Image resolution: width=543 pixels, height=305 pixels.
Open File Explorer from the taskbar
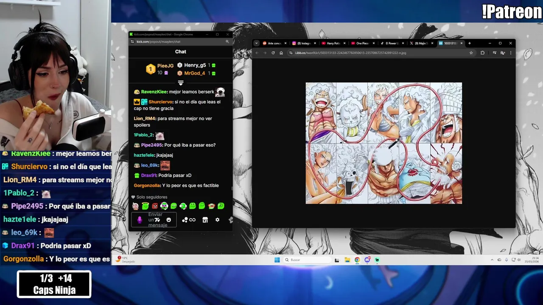(x=347, y=260)
